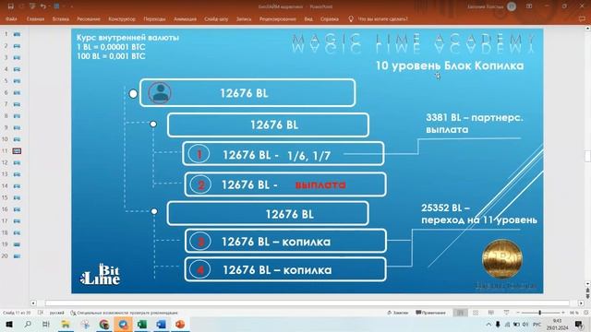Select slide 11 thumbnail
The width and height of the screenshot is (591, 332).
point(17,151)
